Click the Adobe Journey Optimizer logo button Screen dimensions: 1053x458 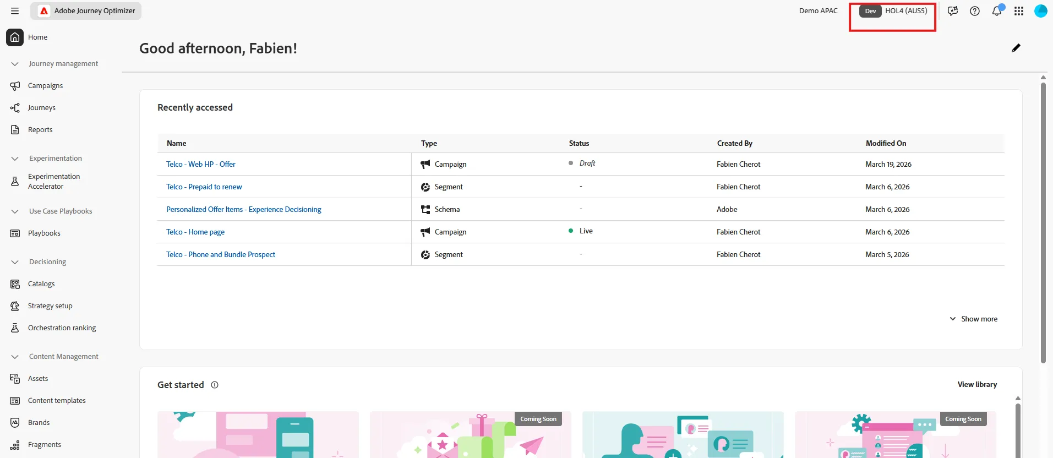pyautogui.click(x=86, y=11)
